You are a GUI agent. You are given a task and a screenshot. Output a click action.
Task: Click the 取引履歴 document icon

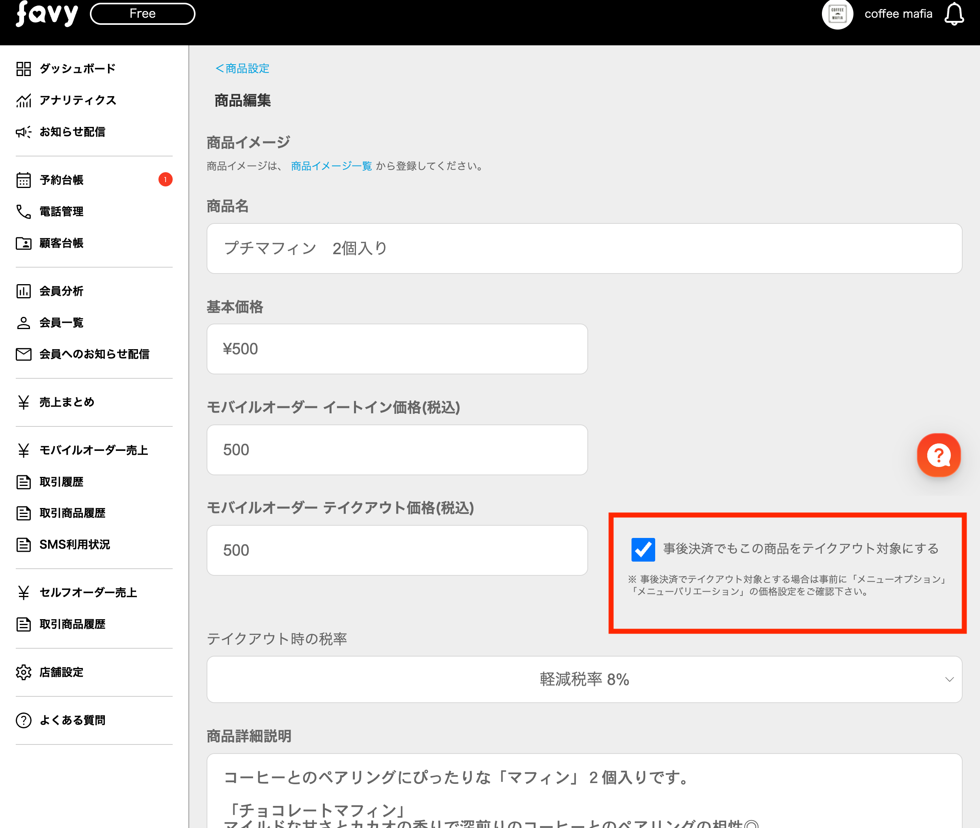[x=24, y=482]
